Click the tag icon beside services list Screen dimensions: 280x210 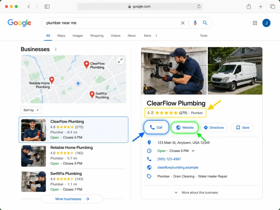pos(149,176)
